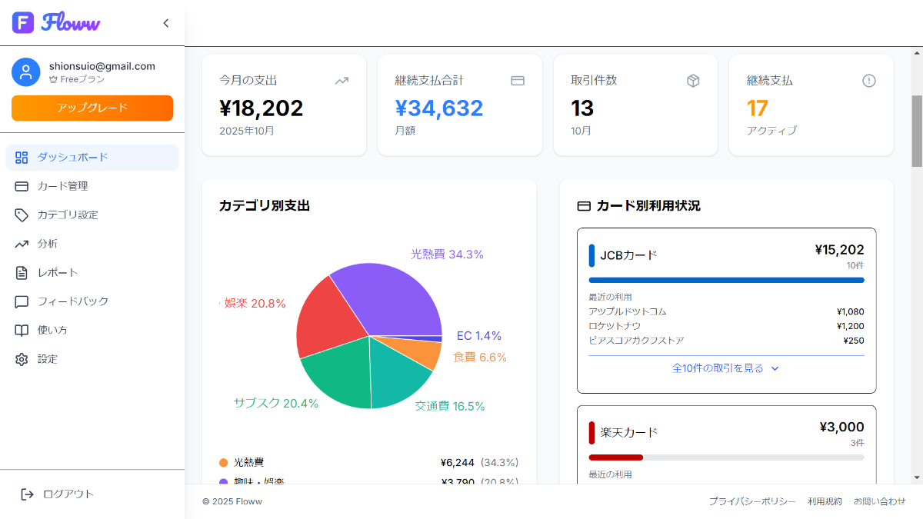Click the JCBカード blue usage bar
This screenshot has width=923, height=519.
[725, 280]
